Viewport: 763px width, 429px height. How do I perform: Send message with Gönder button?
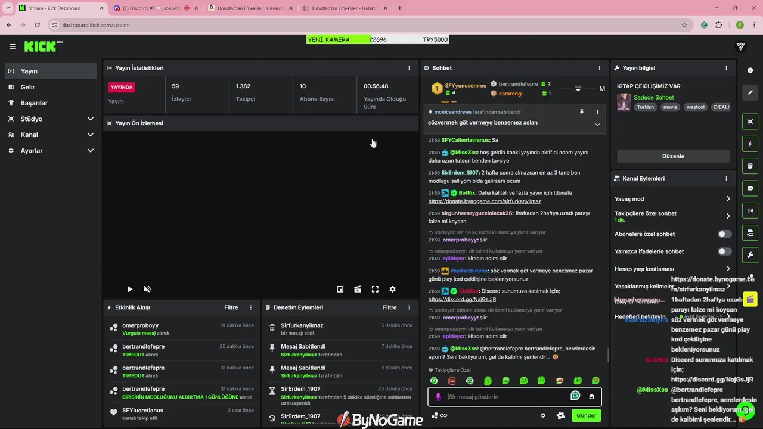586,416
